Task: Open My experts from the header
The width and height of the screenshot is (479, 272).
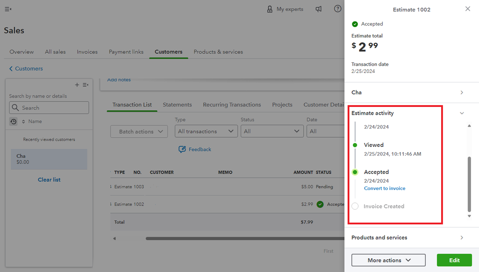Action: [285, 9]
